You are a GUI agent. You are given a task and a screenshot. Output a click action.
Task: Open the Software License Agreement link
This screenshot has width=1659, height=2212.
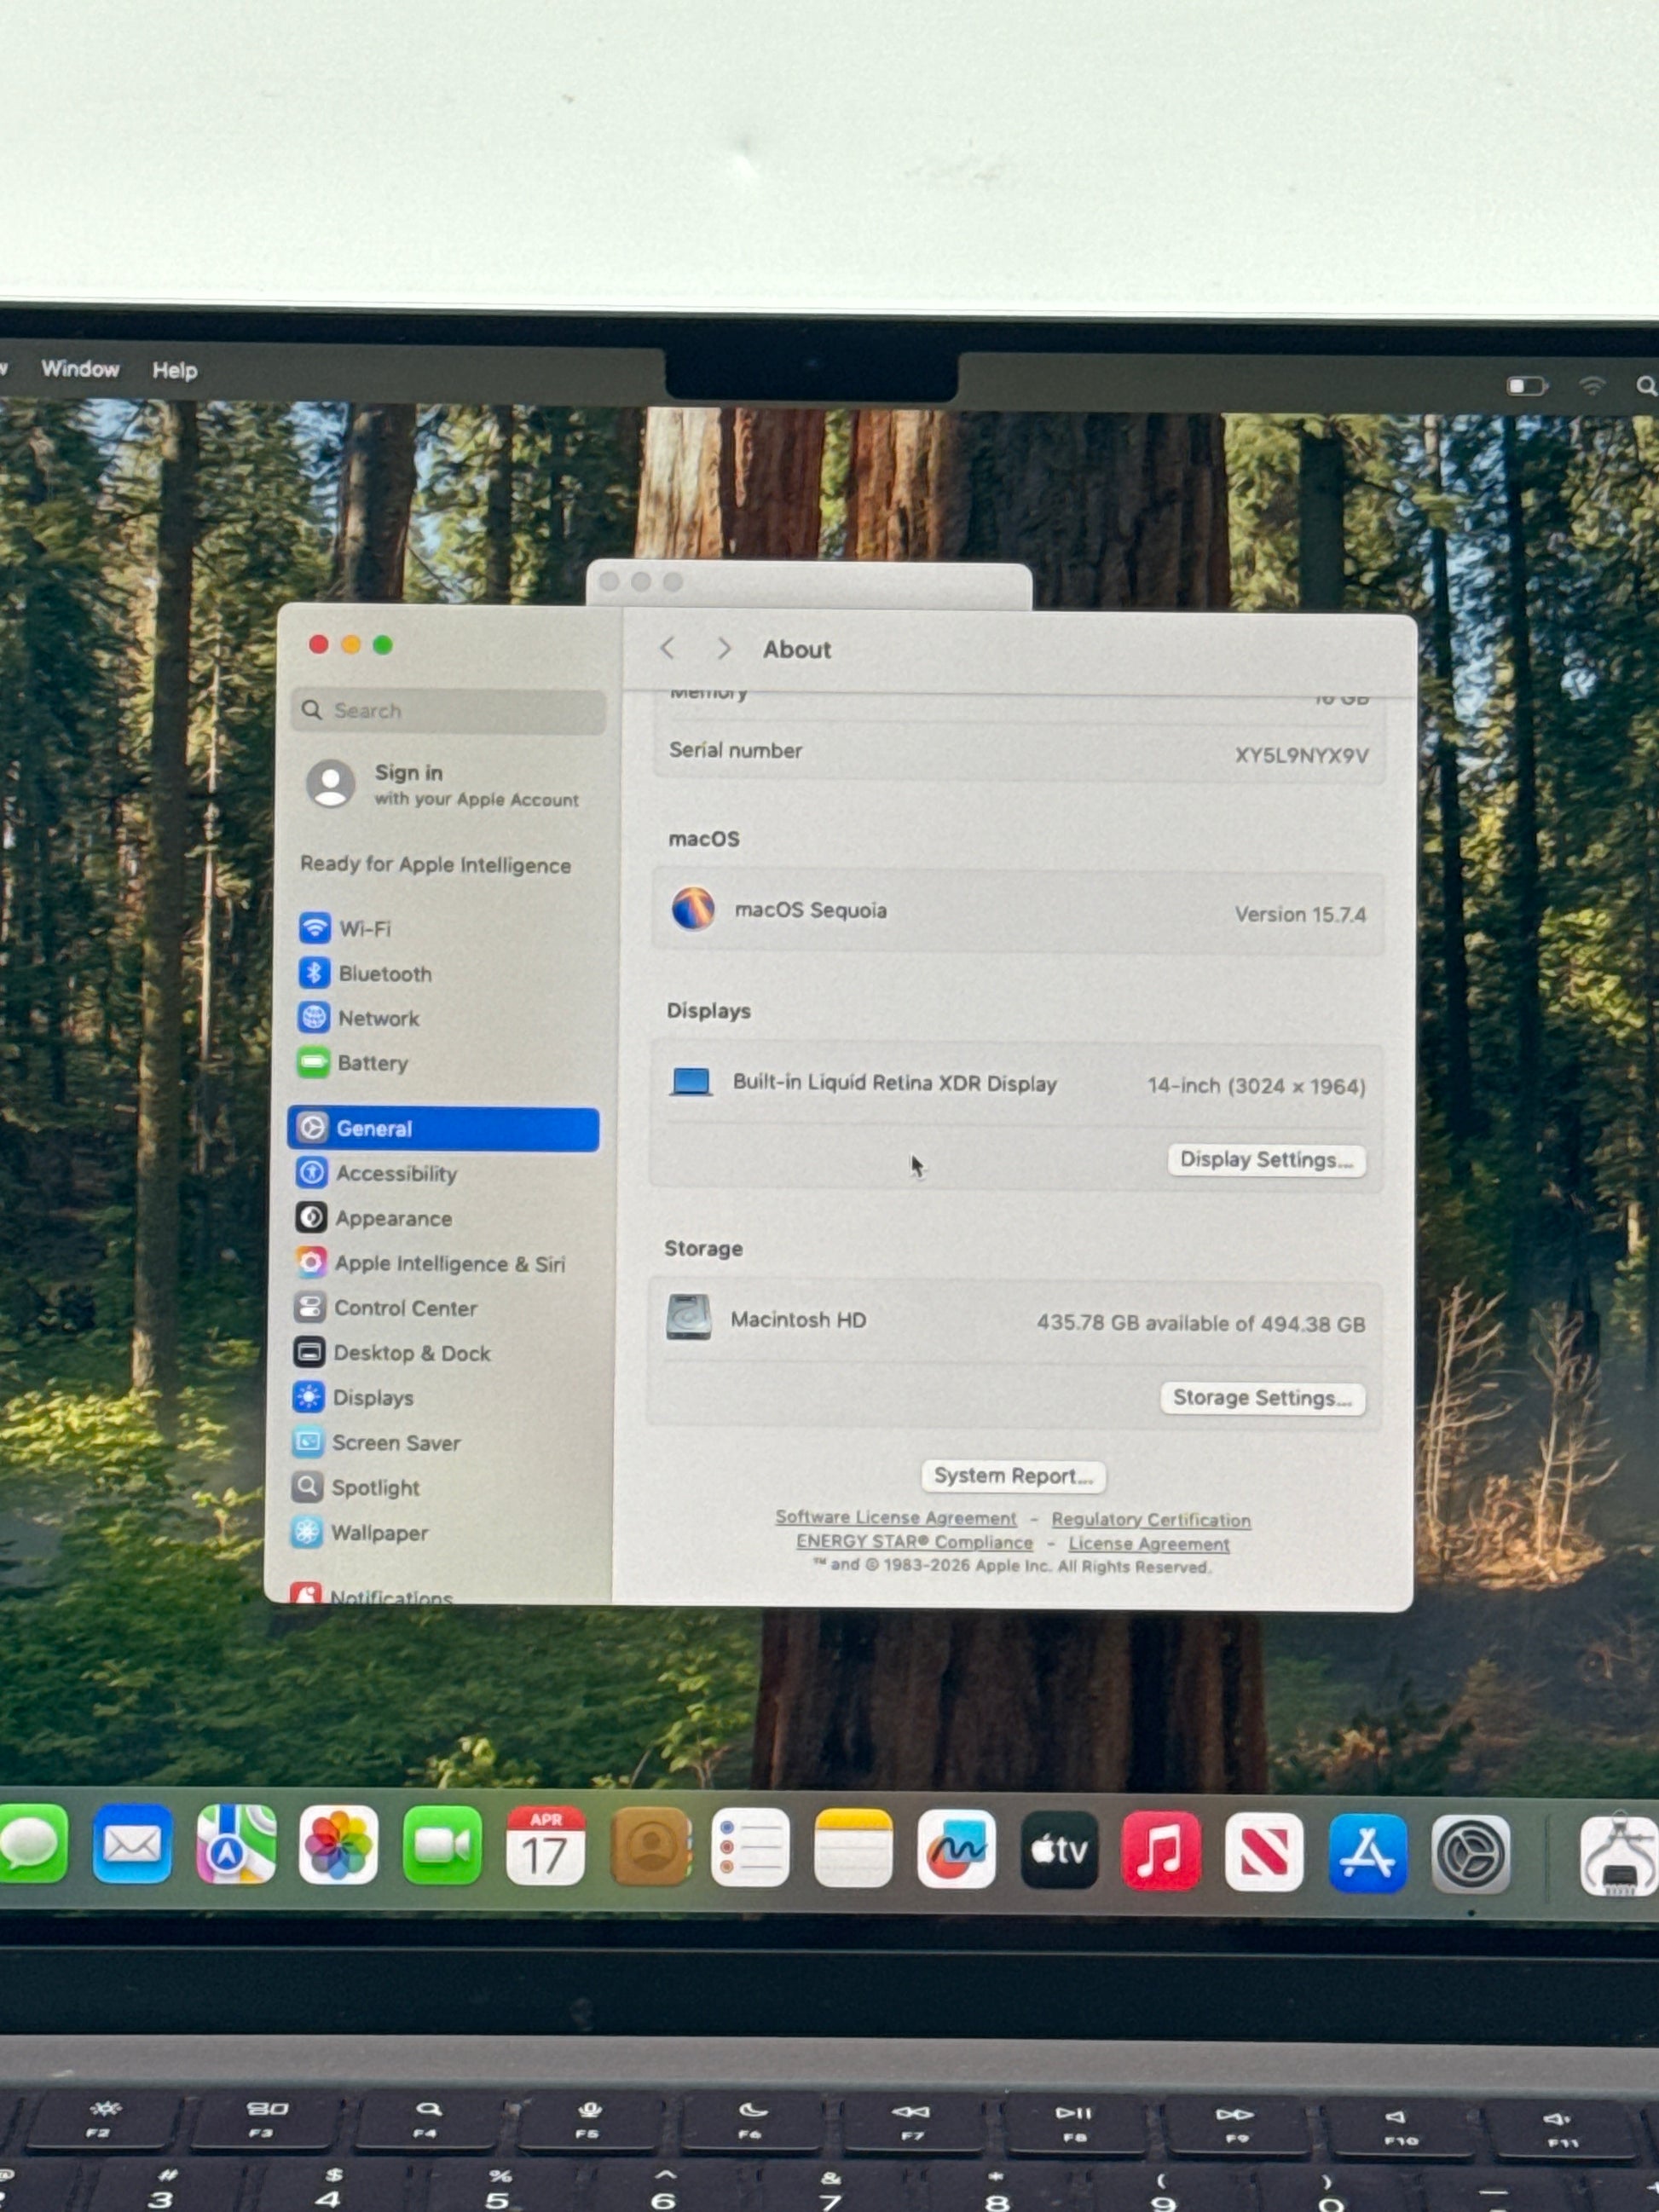coord(895,1518)
